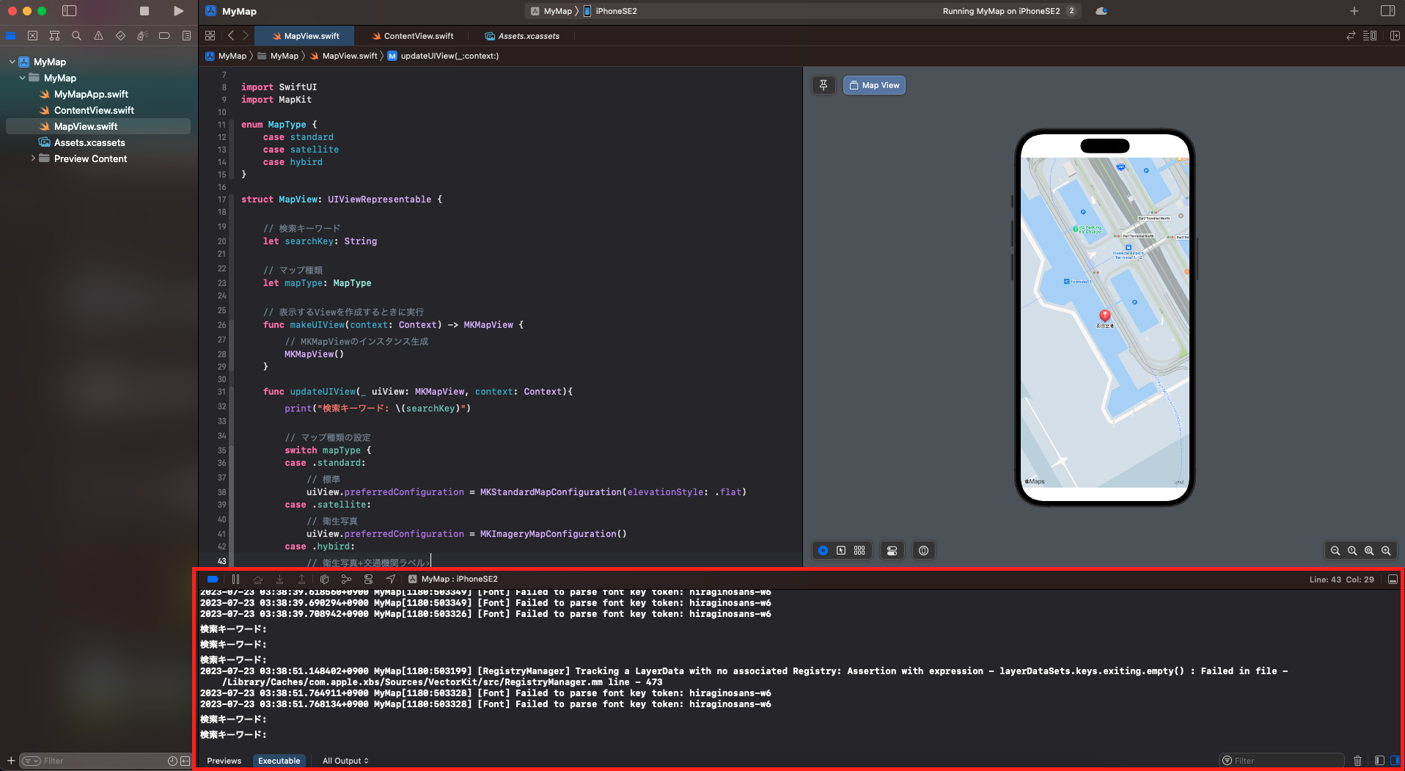Step into in the debugger
Screen dimensions: 1405x771
[x=279, y=579]
